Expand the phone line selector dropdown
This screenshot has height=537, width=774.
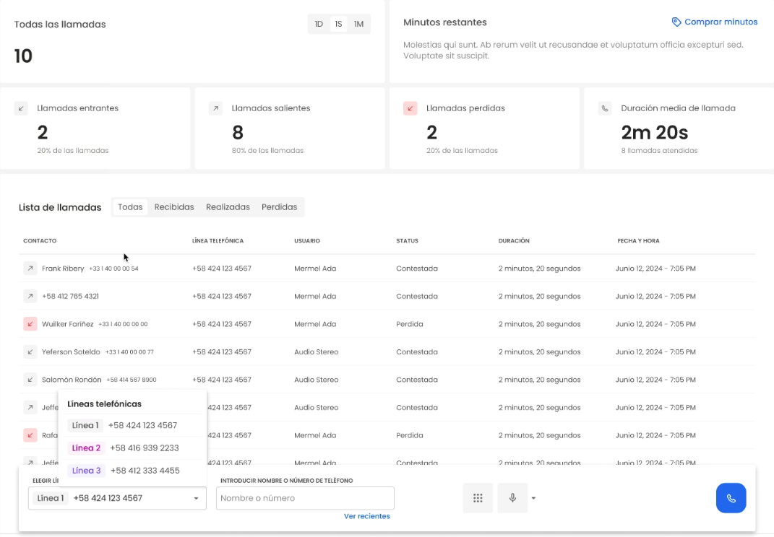pyautogui.click(x=196, y=498)
